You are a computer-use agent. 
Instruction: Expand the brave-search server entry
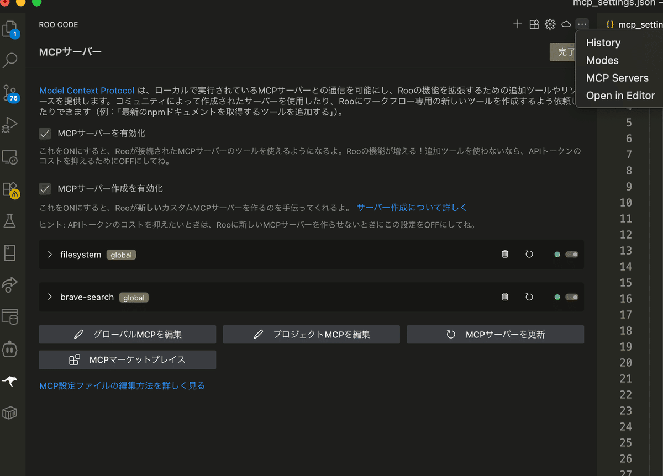pyautogui.click(x=50, y=297)
